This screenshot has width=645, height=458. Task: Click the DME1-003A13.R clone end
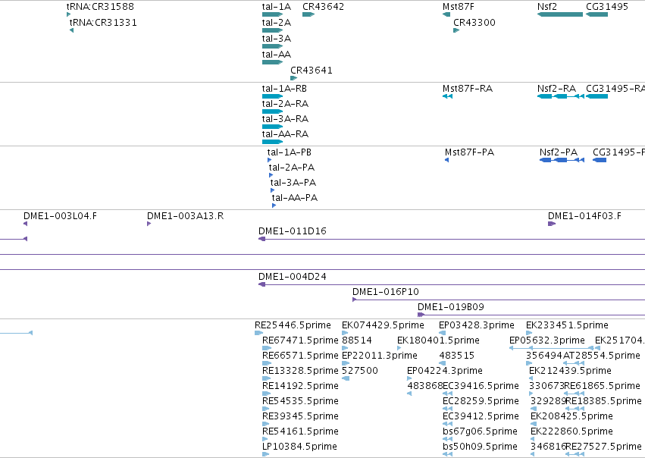[x=149, y=224]
